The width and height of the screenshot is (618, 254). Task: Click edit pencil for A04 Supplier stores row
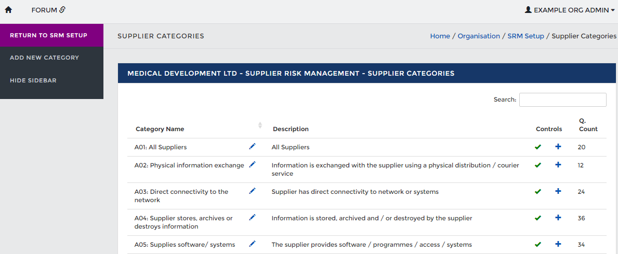[x=252, y=218]
